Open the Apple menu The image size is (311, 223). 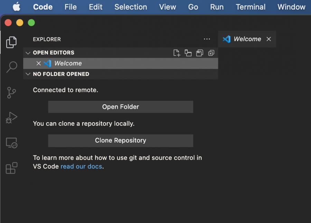click(17, 7)
